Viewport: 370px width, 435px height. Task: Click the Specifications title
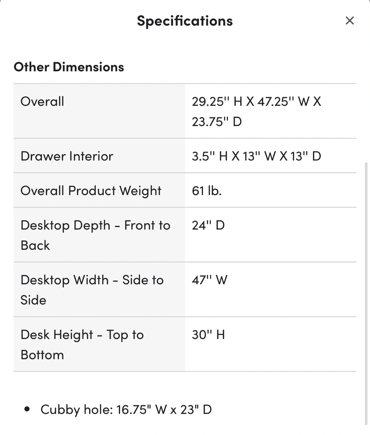(x=185, y=21)
